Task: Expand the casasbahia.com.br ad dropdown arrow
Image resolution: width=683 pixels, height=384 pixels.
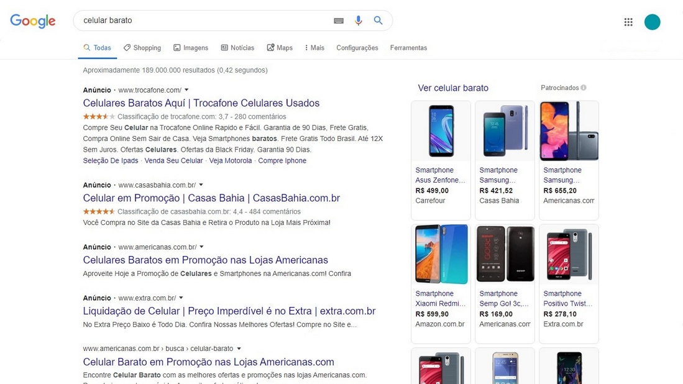Action: pos(201,185)
